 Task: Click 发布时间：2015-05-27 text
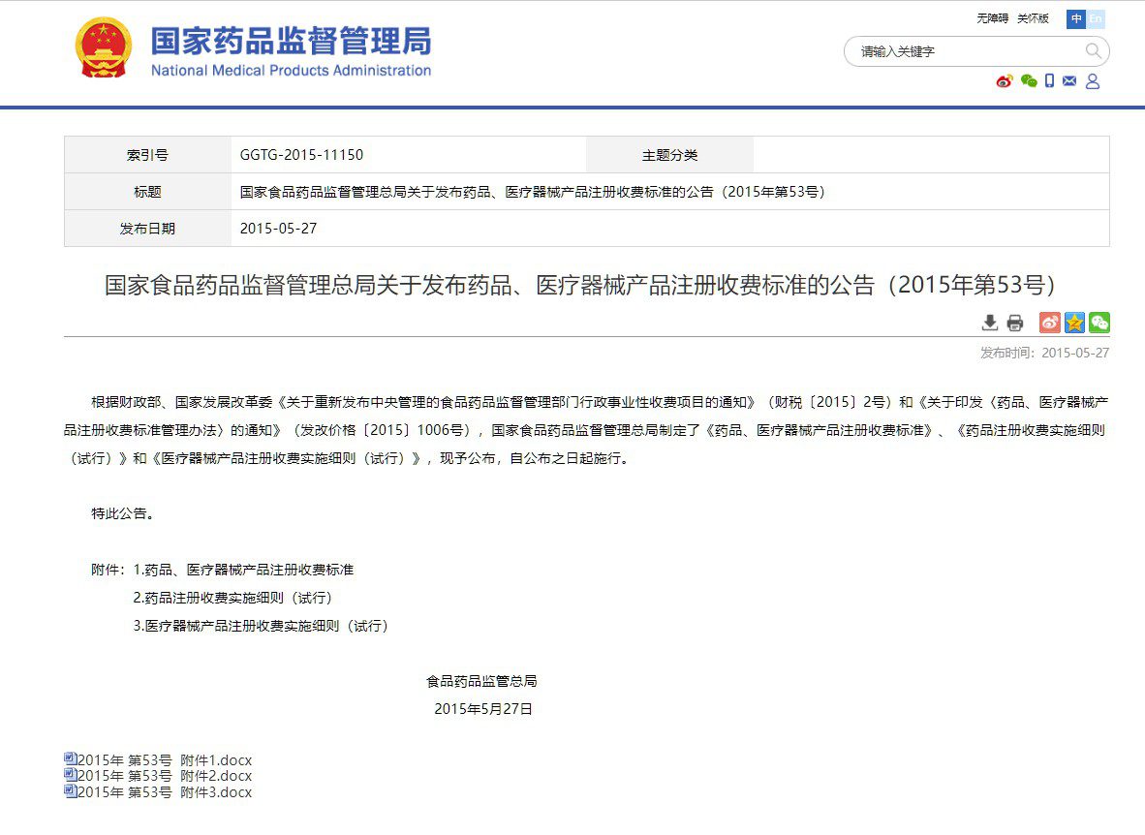pyautogui.click(x=1044, y=353)
